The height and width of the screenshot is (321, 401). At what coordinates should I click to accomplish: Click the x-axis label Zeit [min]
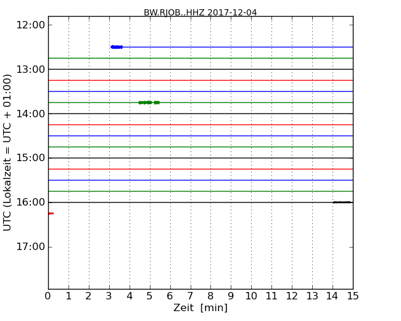point(200,307)
